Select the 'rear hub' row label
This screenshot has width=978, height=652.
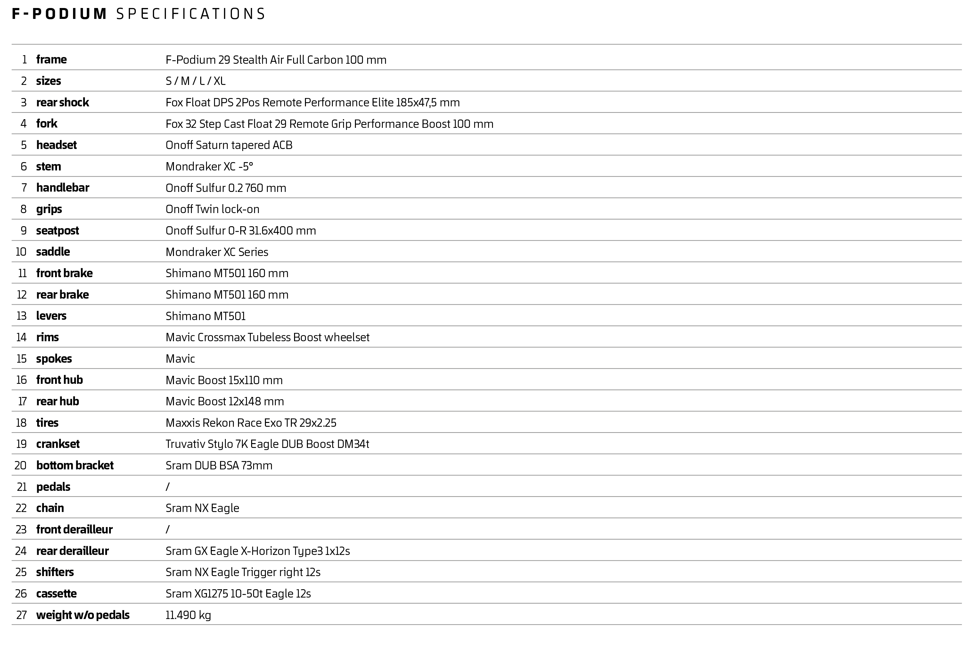[57, 401]
